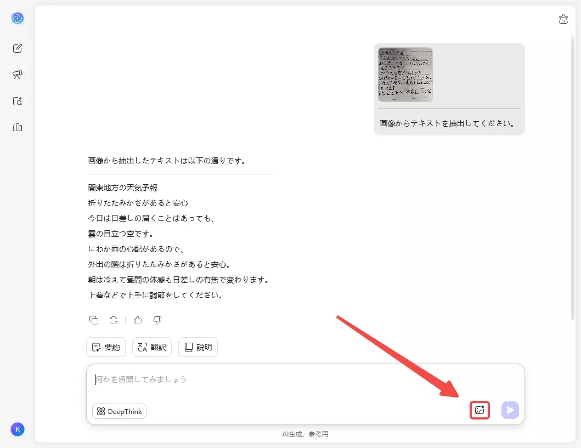Start a new chat with the pencil icon
The width and height of the screenshot is (581, 448).
pos(17,48)
